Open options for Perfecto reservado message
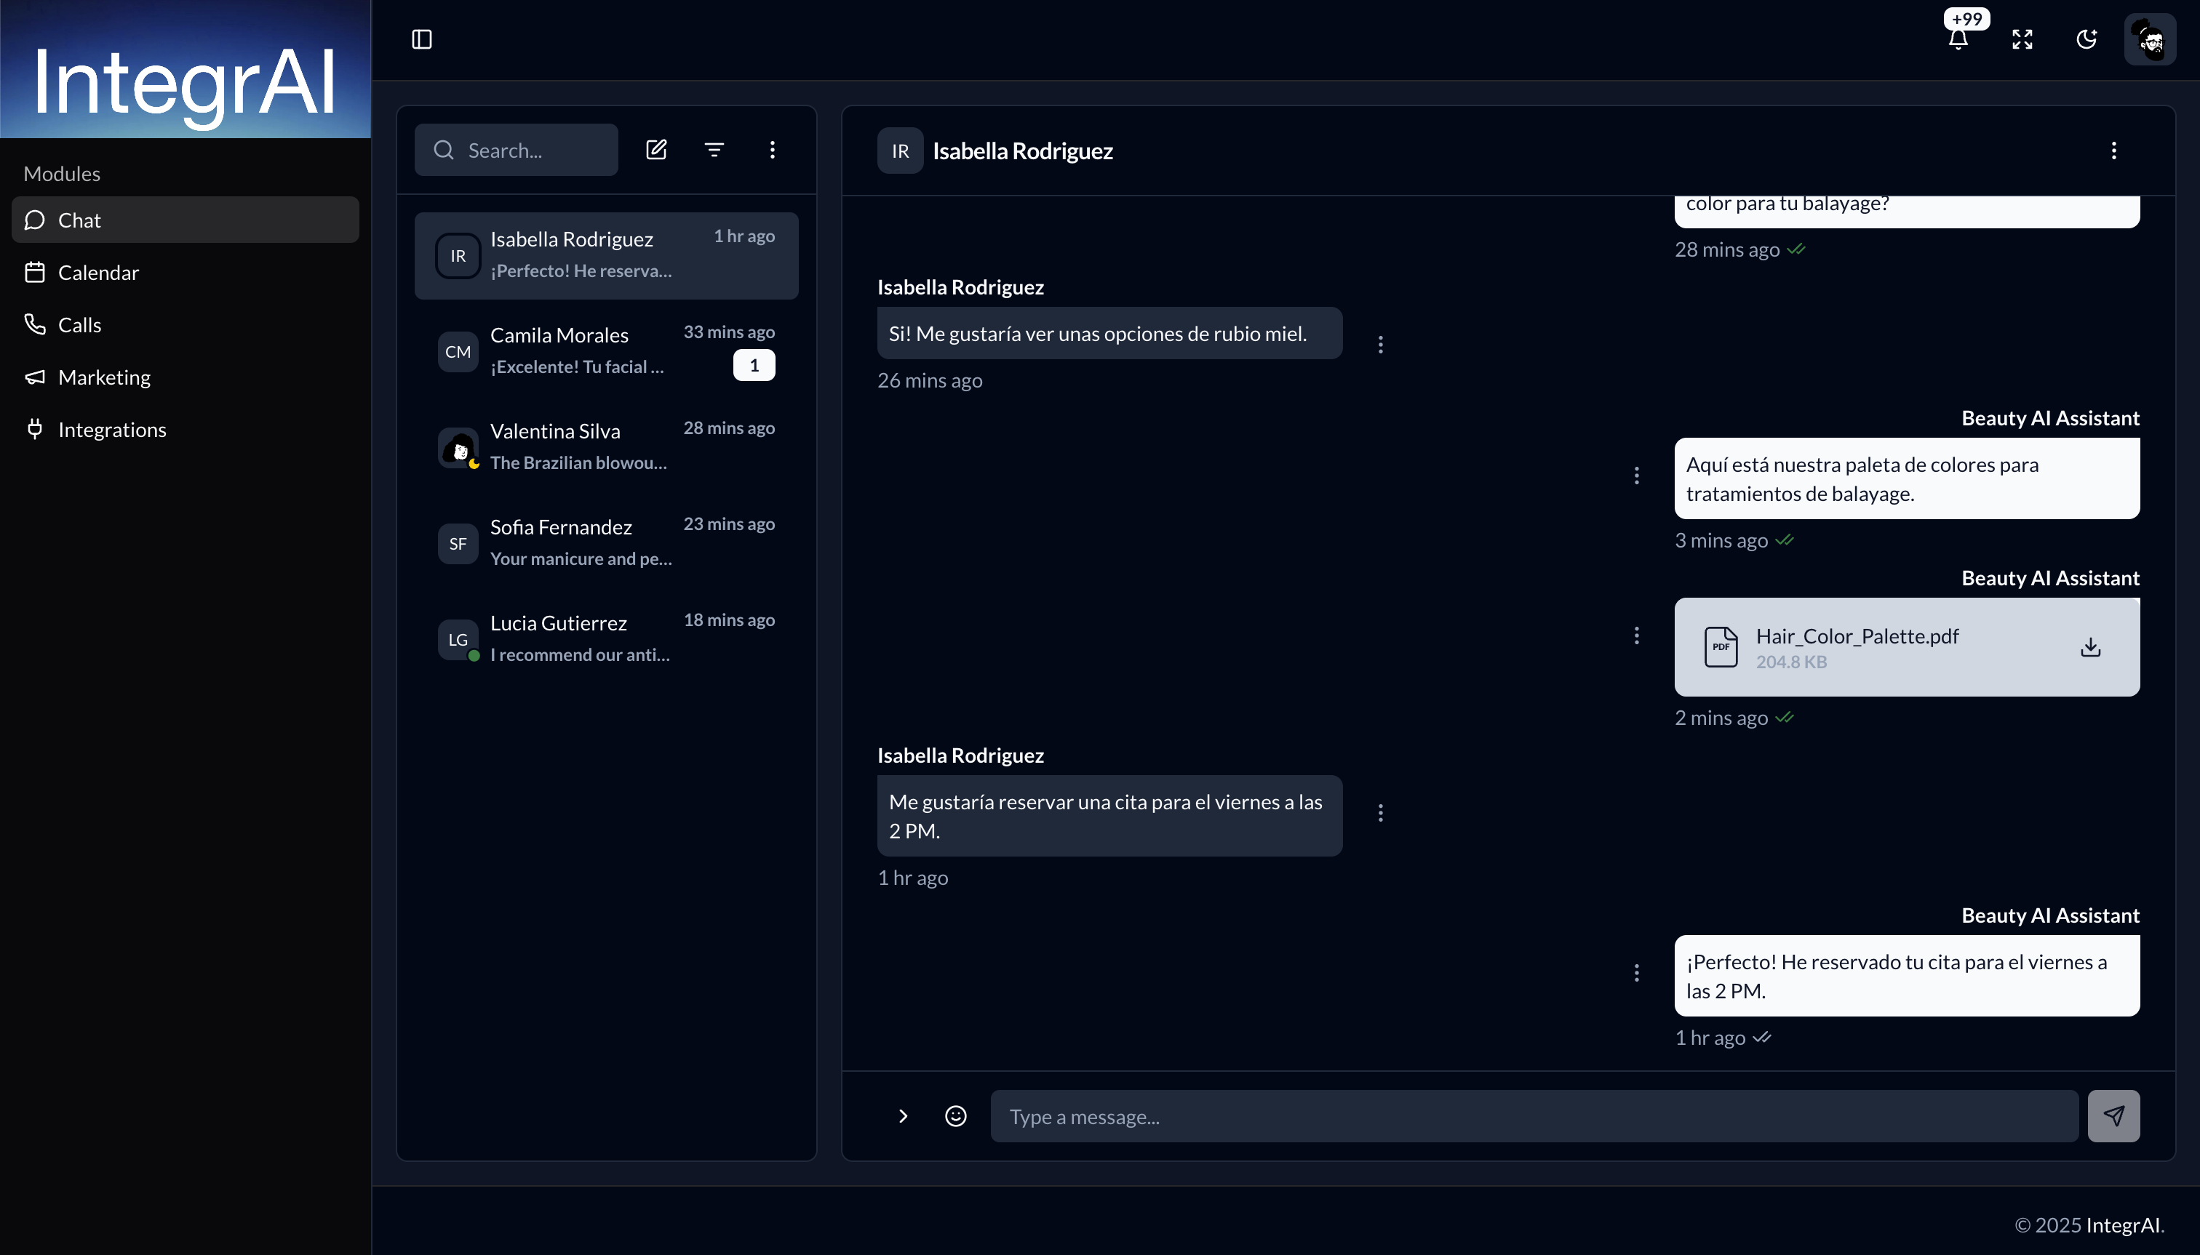 tap(1637, 973)
